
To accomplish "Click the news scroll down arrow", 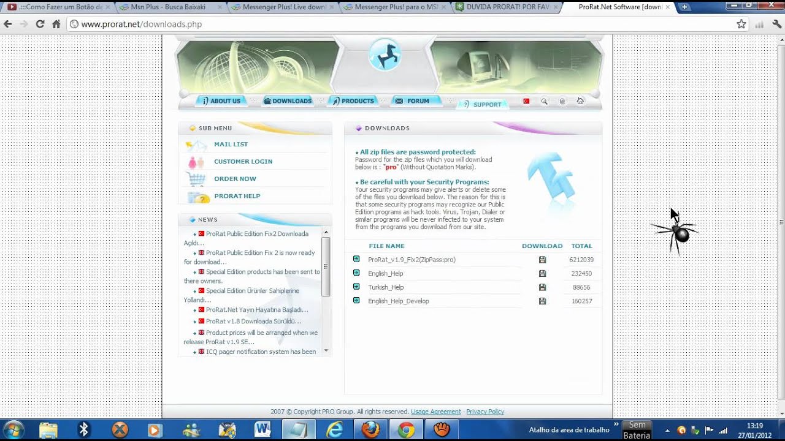I will pyautogui.click(x=326, y=351).
